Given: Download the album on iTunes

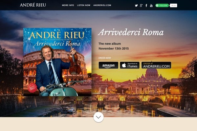Looking at the screenshot, I should [130, 65].
